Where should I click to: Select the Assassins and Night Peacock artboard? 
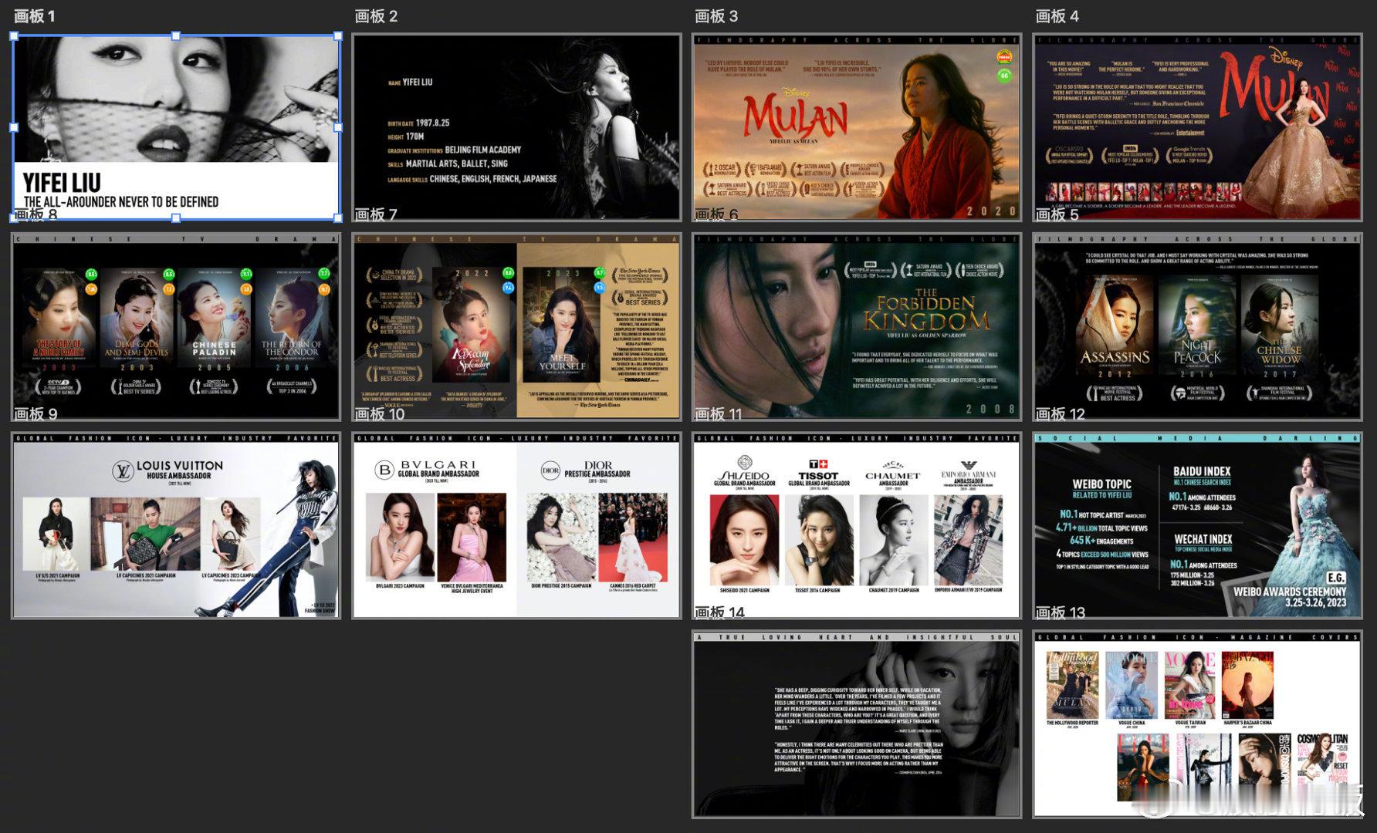pyautogui.click(x=1198, y=326)
